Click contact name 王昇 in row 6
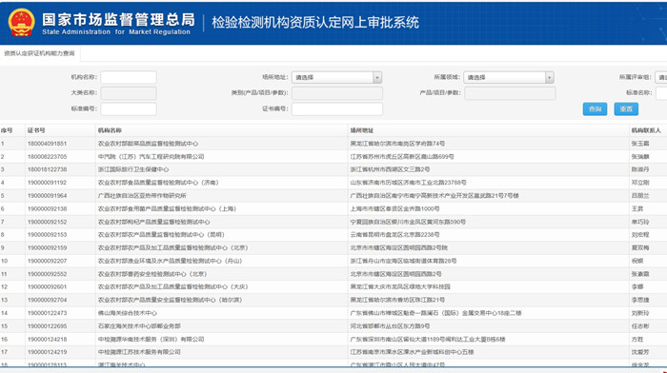Screen dimensions: 667x373 (637, 209)
